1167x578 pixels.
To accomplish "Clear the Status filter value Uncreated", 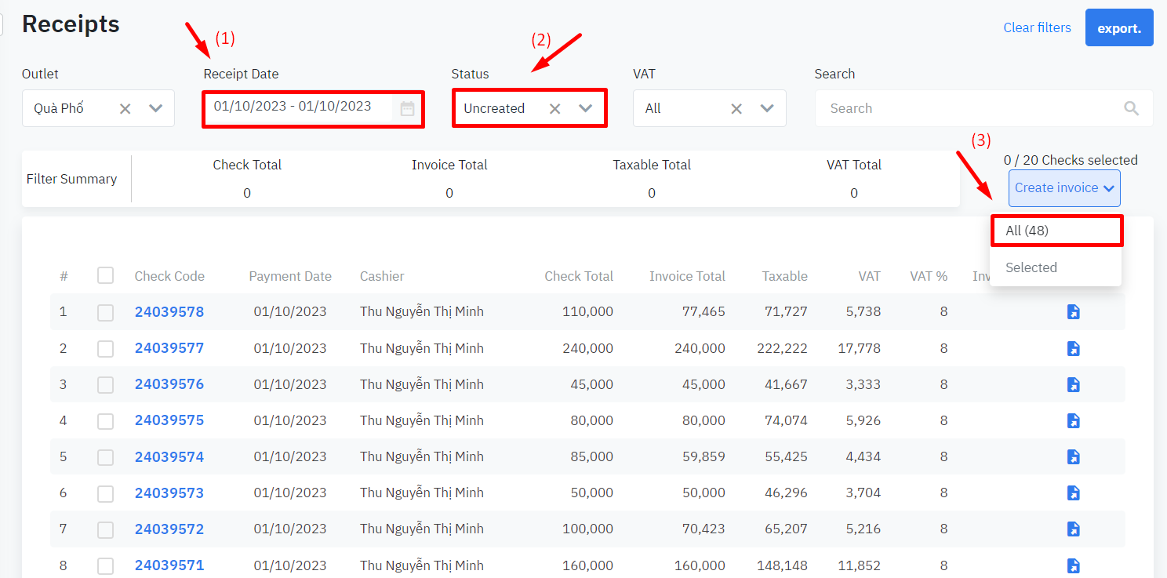I will coord(554,109).
